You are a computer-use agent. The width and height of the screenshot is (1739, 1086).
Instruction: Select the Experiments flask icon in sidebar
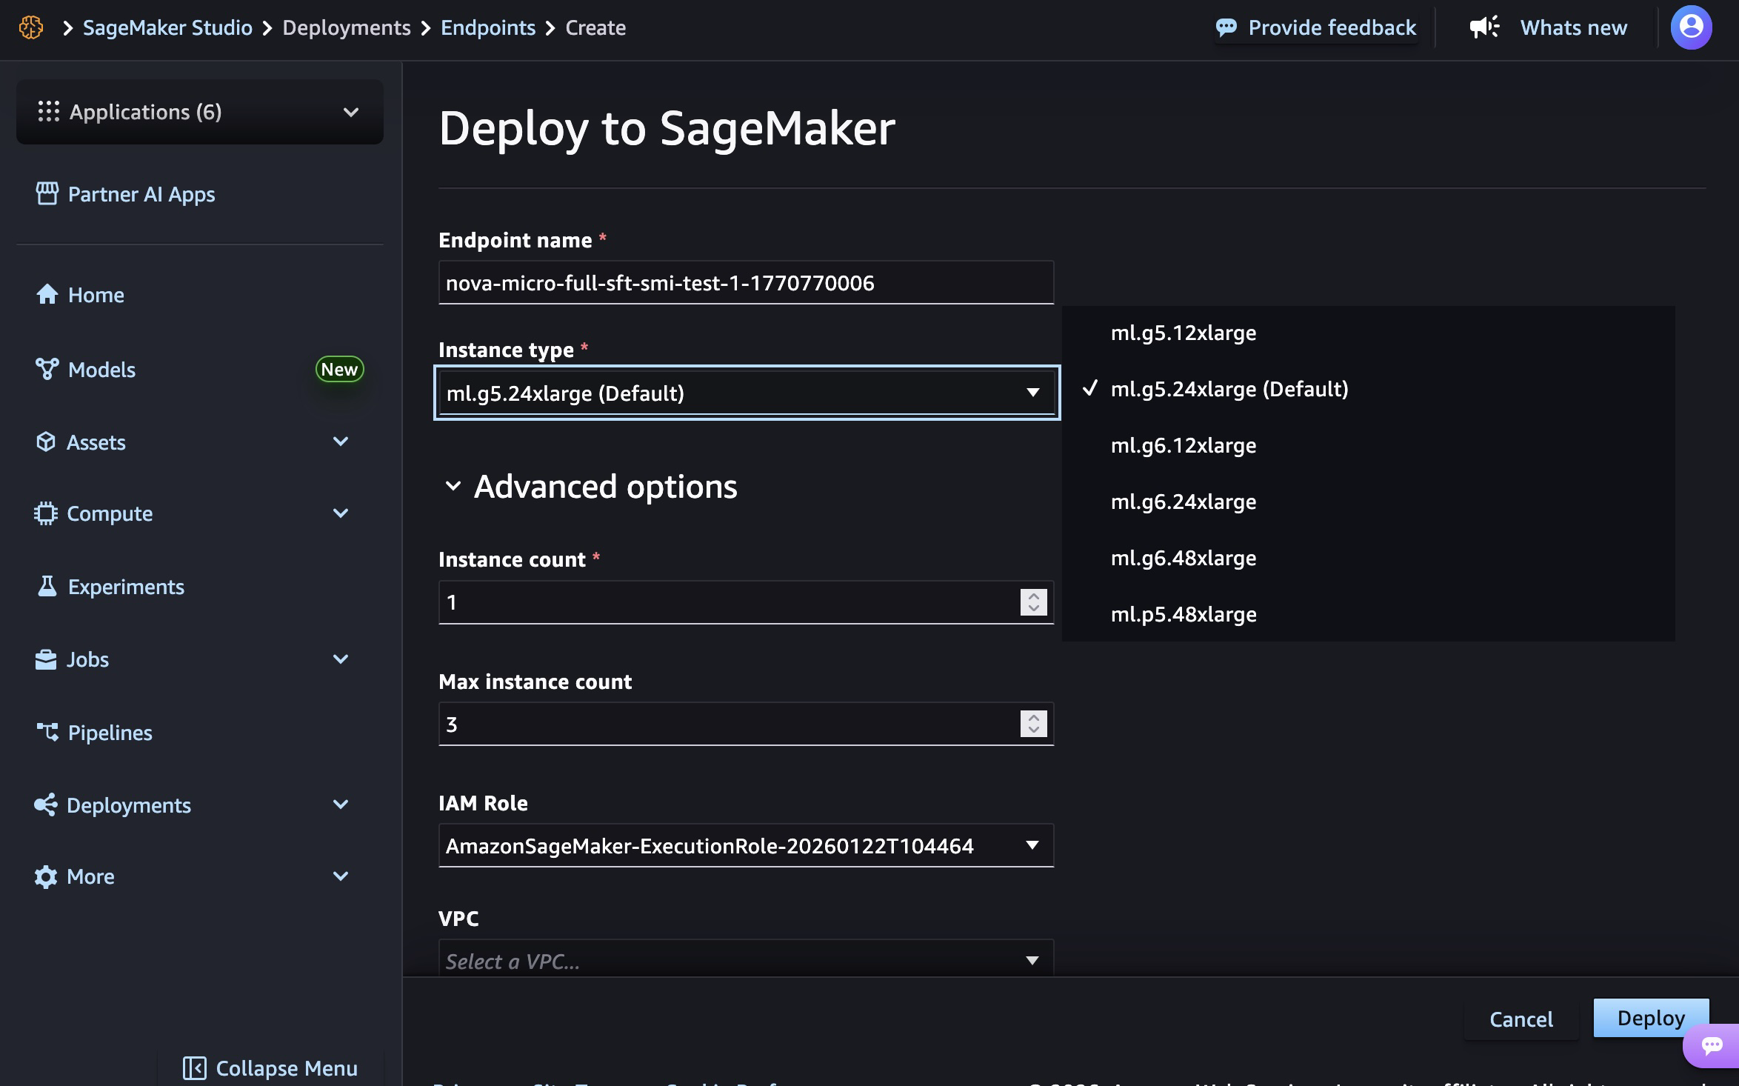[47, 586]
